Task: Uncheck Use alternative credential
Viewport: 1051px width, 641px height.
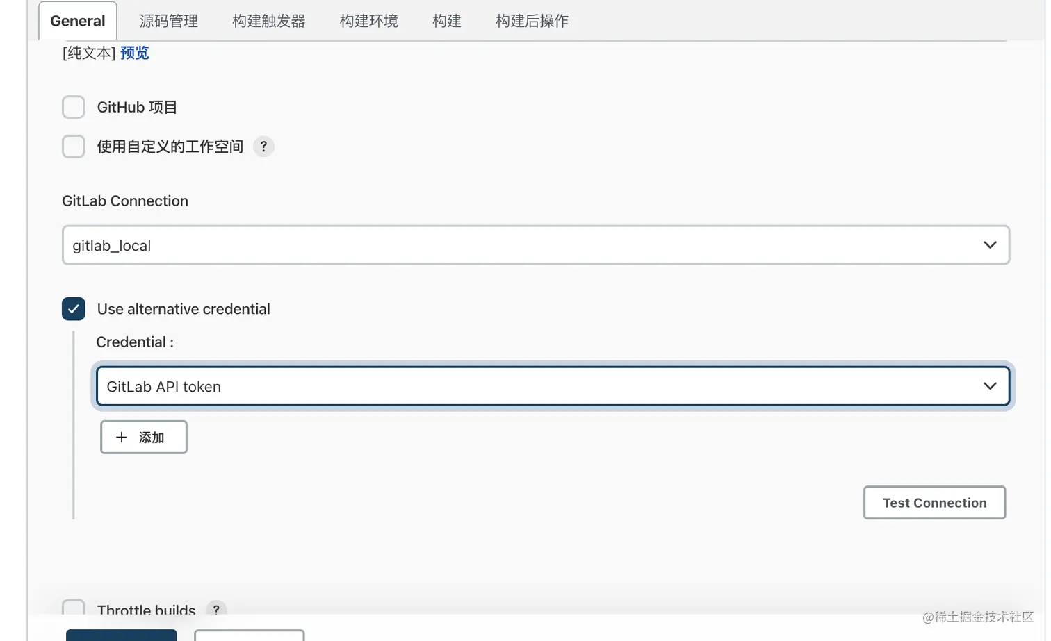Action: 74,309
